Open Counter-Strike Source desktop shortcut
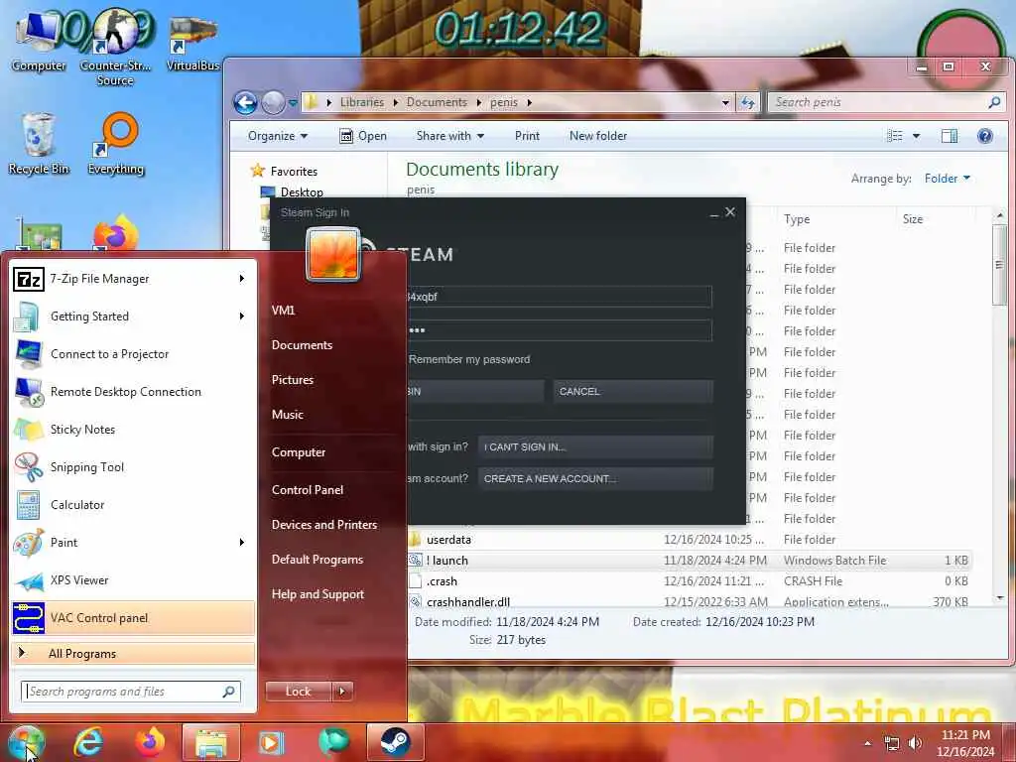Viewport: 1016px width, 762px height. tap(115, 47)
